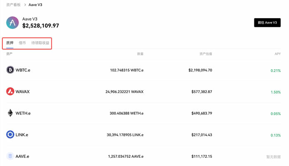
Task: Open the 待领取收益 tab
Action: pyautogui.click(x=40, y=43)
